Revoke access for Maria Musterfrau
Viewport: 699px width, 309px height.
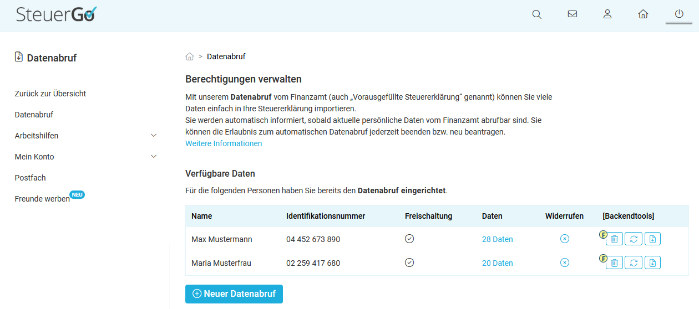[x=564, y=262]
